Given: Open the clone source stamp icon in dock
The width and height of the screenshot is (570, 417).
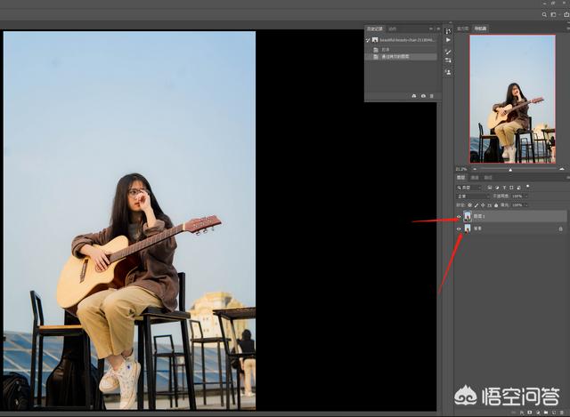Looking at the screenshot, I should click(x=448, y=72).
